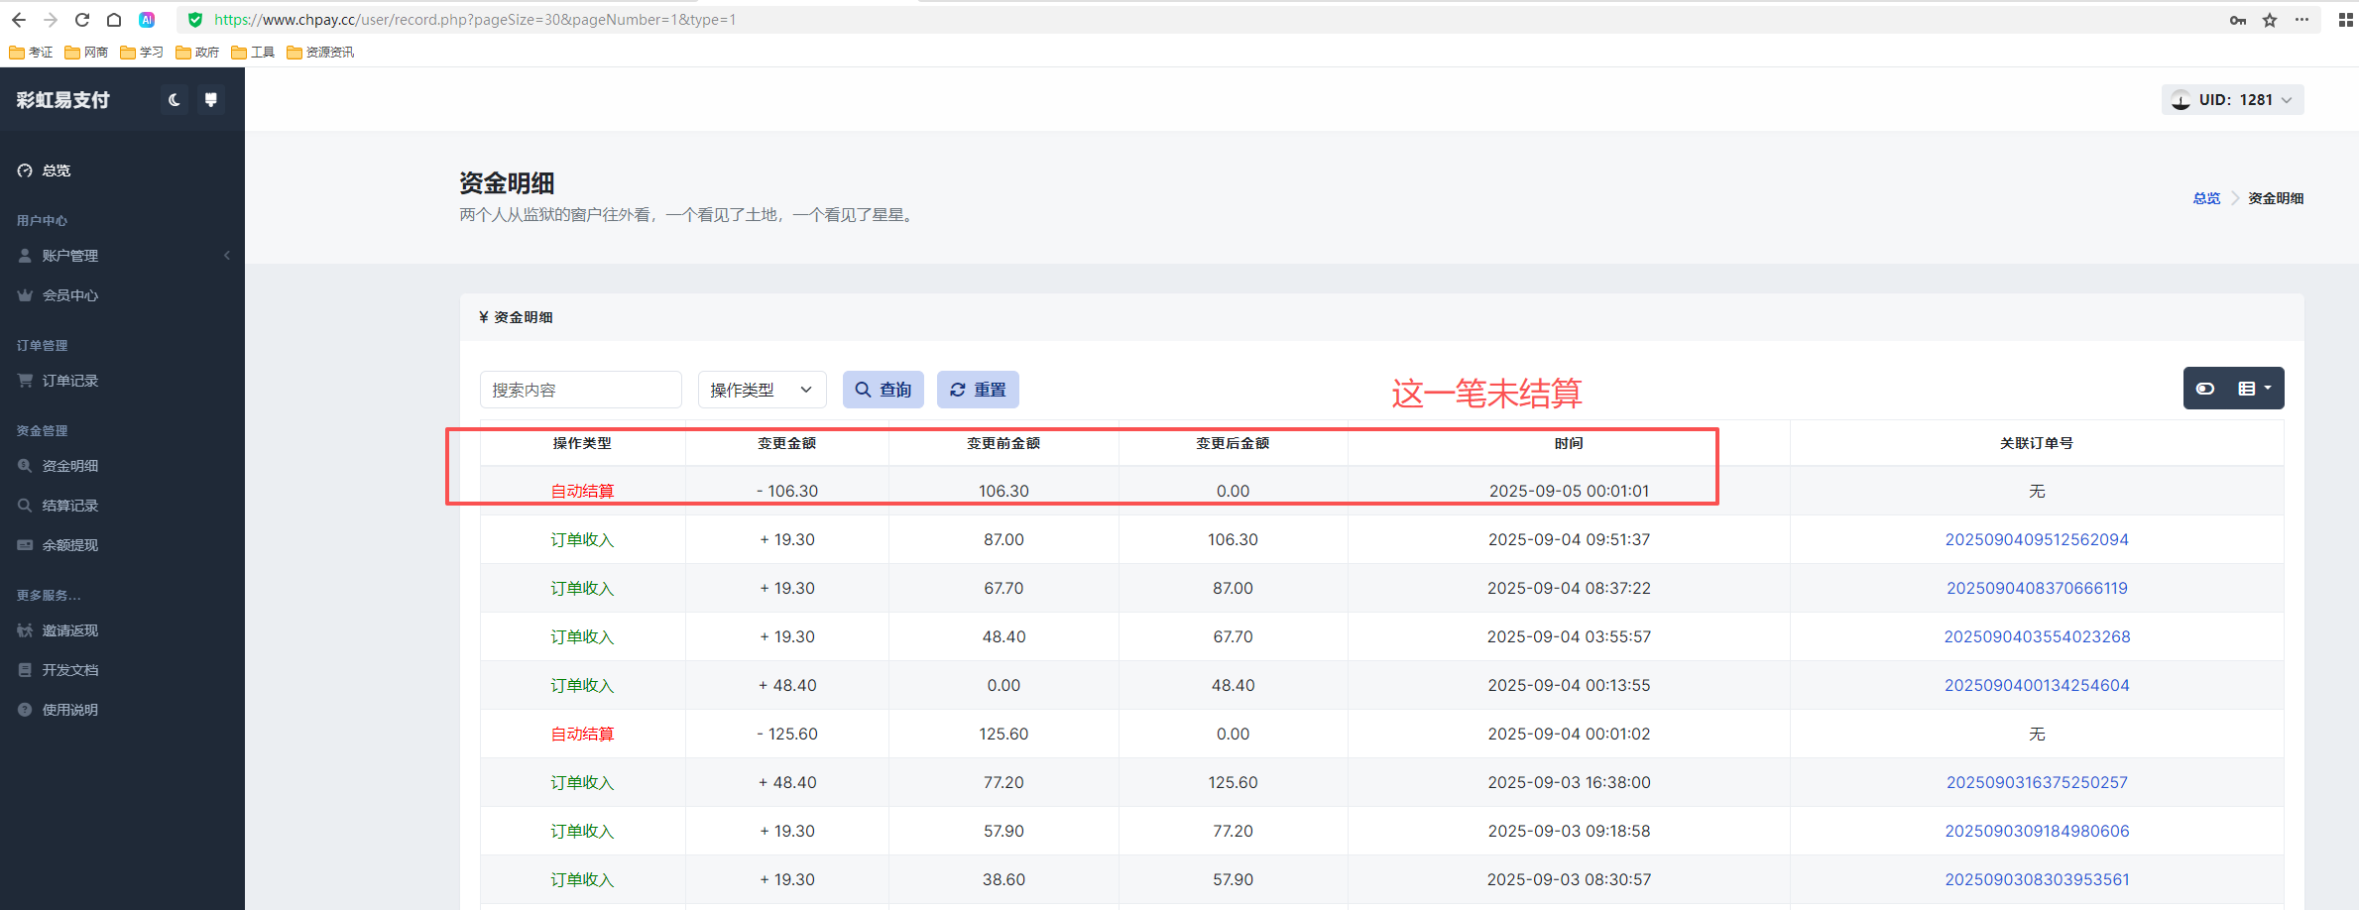The width and height of the screenshot is (2359, 910).
Task: Open browser extensions grid icon
Action: (x=2345, y=20)
